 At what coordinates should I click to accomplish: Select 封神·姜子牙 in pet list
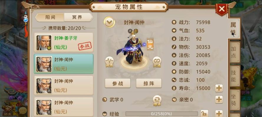[x=64, y=42]
